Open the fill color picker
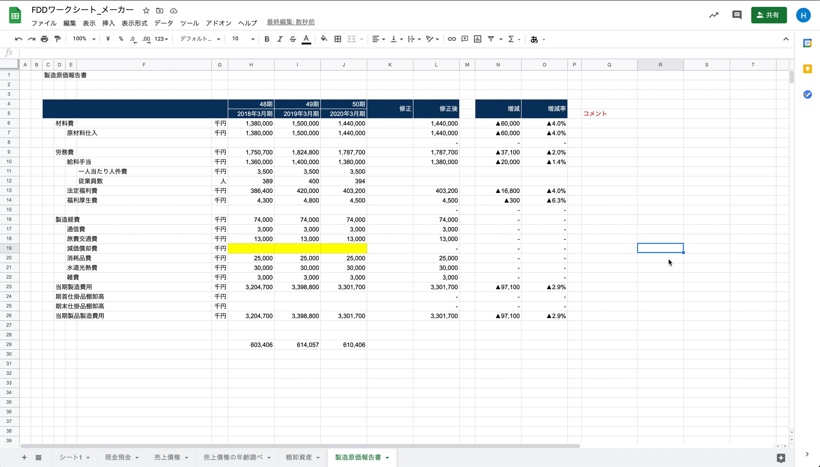Image resolution: width=820 pixels, height=467 pixels. coord(324,39)
